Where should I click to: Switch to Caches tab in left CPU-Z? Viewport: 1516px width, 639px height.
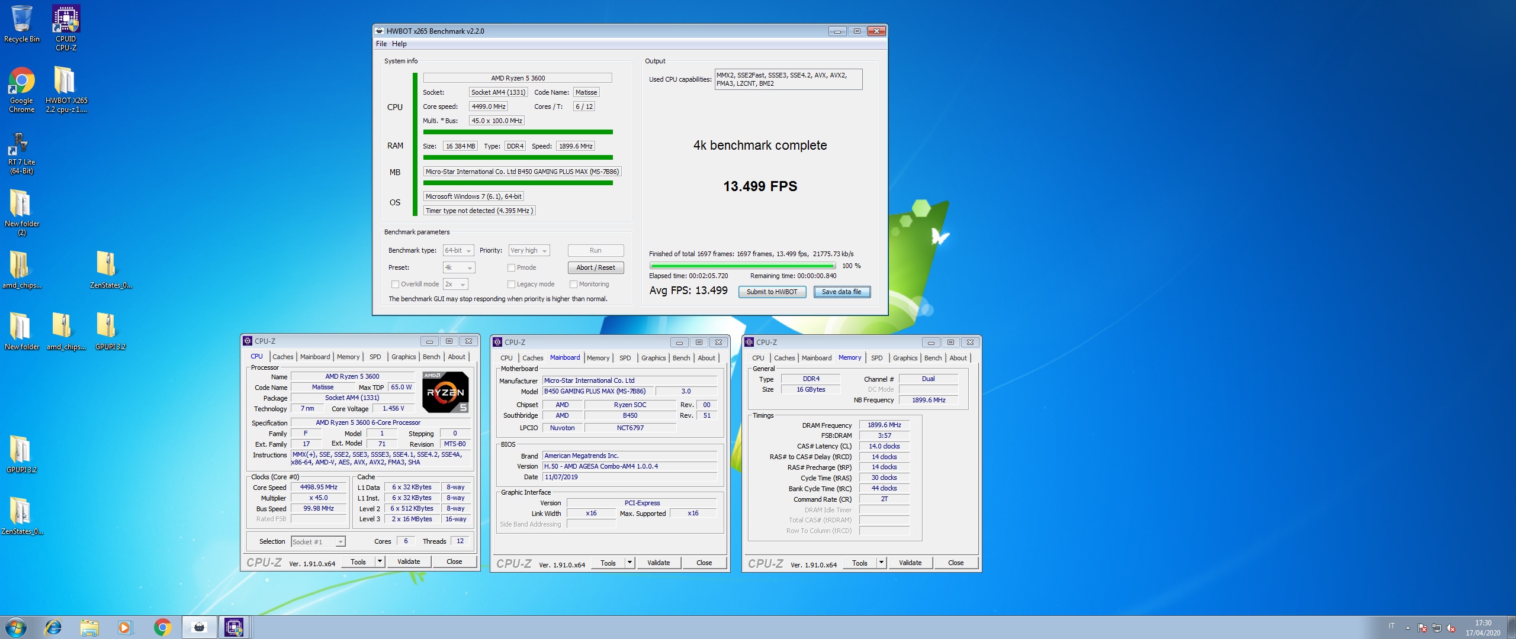click(283, 357)
